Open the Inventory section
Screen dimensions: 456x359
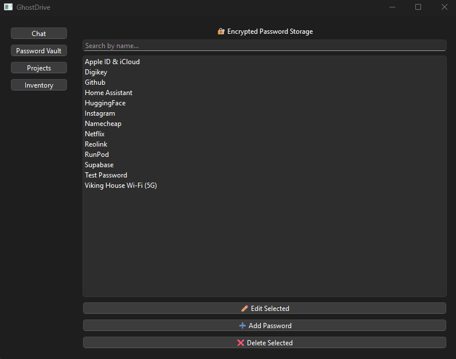pos(39,85)
